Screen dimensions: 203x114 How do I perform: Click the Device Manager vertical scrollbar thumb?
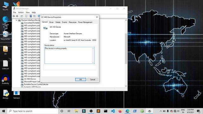(x=126, y=49)
